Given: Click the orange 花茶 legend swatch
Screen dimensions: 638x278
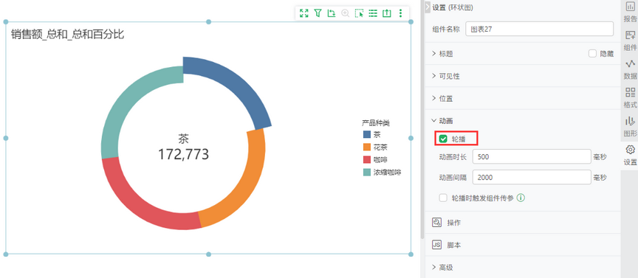Looking at the screenshot, I should (x=366, y=147).
